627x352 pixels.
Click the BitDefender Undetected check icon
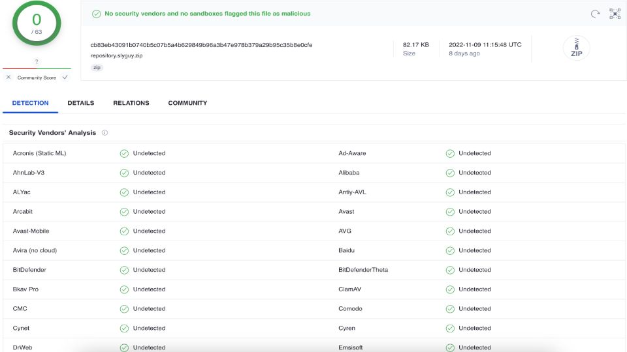[x=124, y=270]
